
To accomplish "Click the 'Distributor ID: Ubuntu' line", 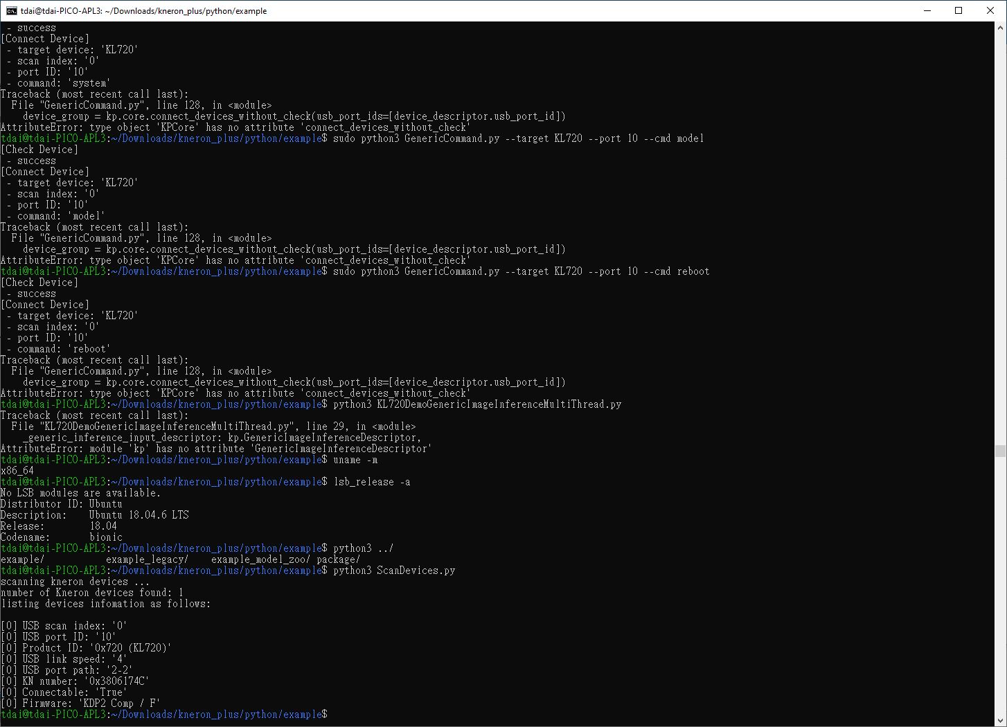I will (62, 504).
